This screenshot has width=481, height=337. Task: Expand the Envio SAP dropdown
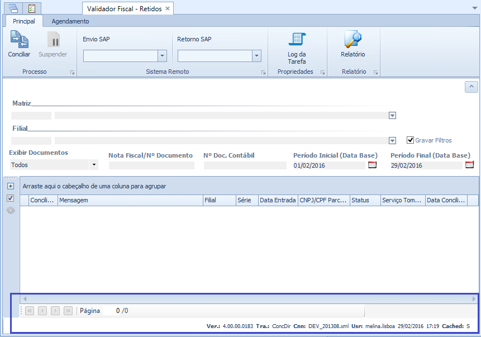162,56
